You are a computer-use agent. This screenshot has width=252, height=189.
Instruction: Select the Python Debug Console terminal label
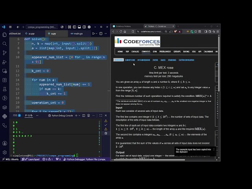coord(61,115)
